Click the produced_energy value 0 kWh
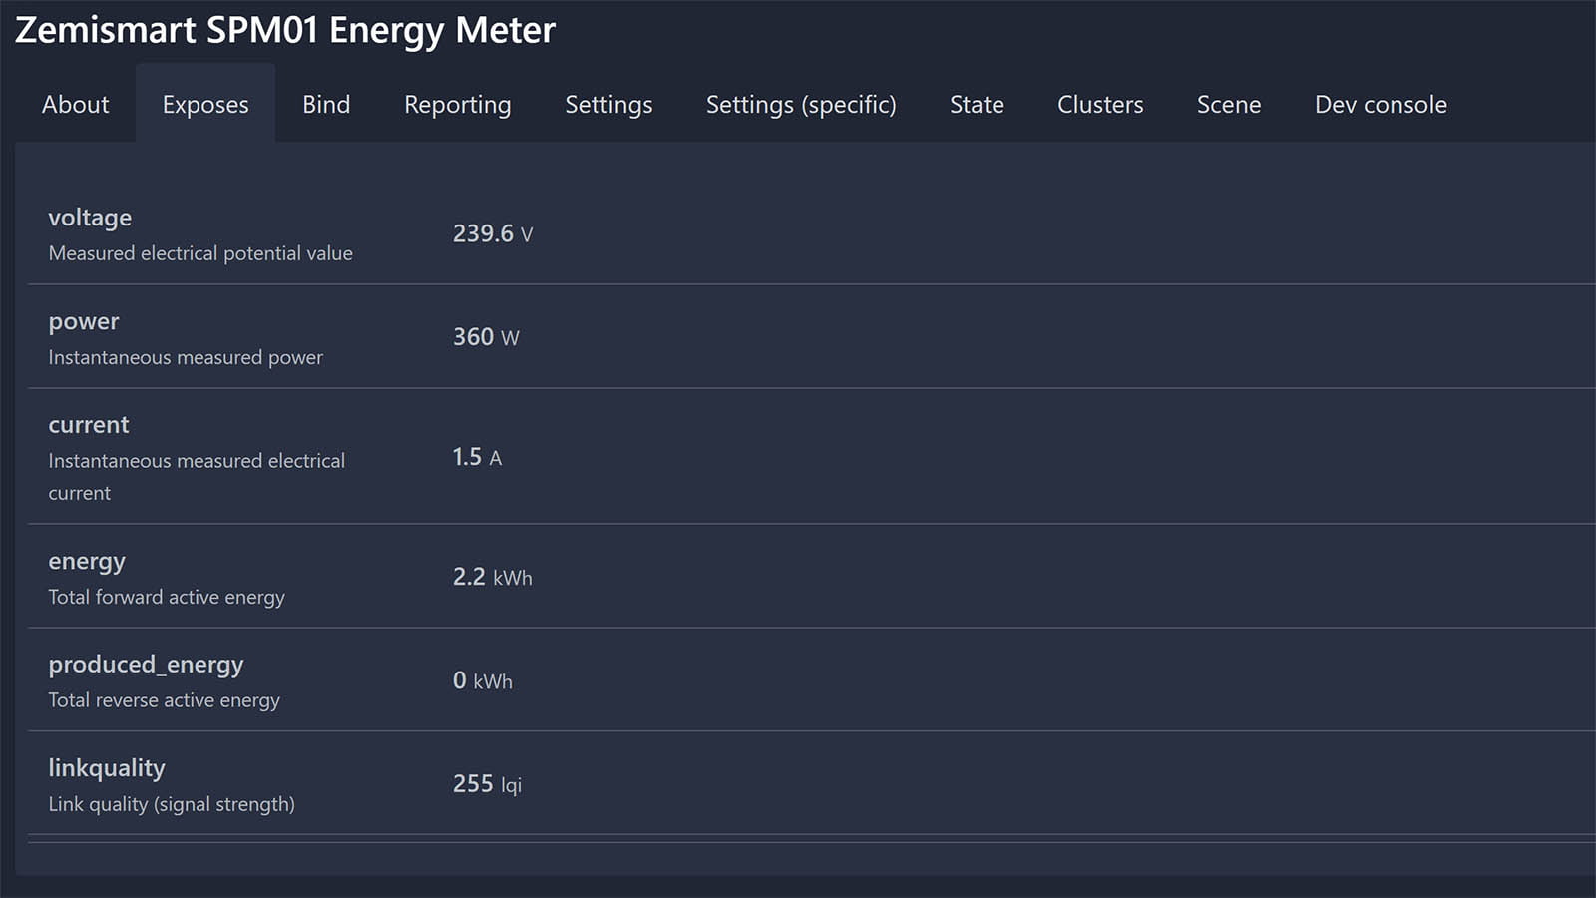Screen dimensions: 1596x898 click(485, 680)
